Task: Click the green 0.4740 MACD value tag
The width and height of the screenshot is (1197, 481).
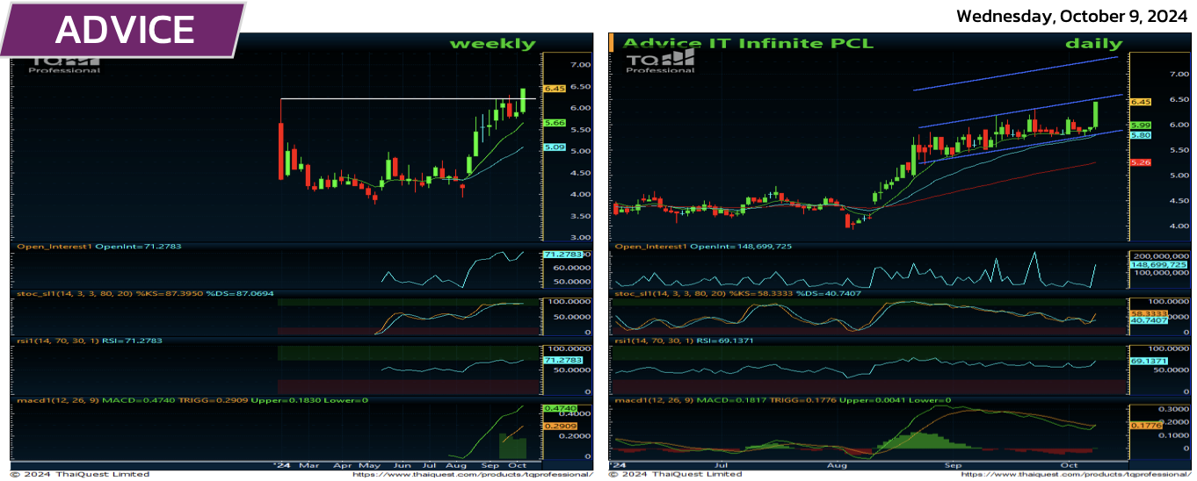Action: click(x=560, y=408)
